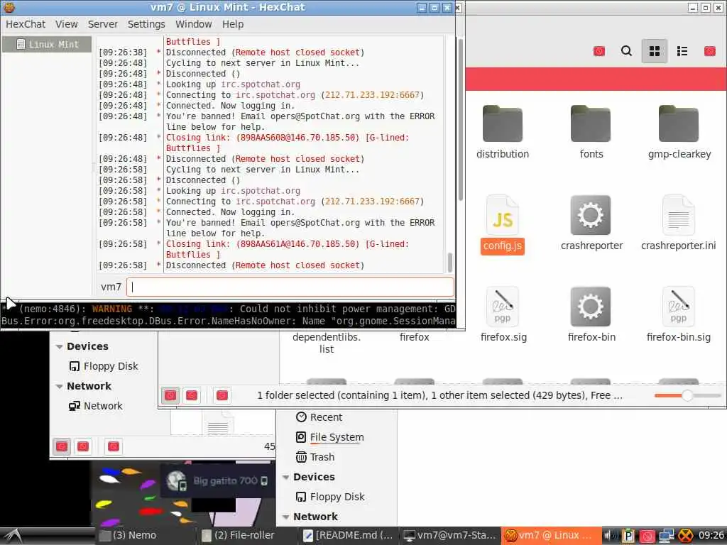
Task: Open Floppy Disk in bottom Nemo sidebar
Action: (330, 497)
